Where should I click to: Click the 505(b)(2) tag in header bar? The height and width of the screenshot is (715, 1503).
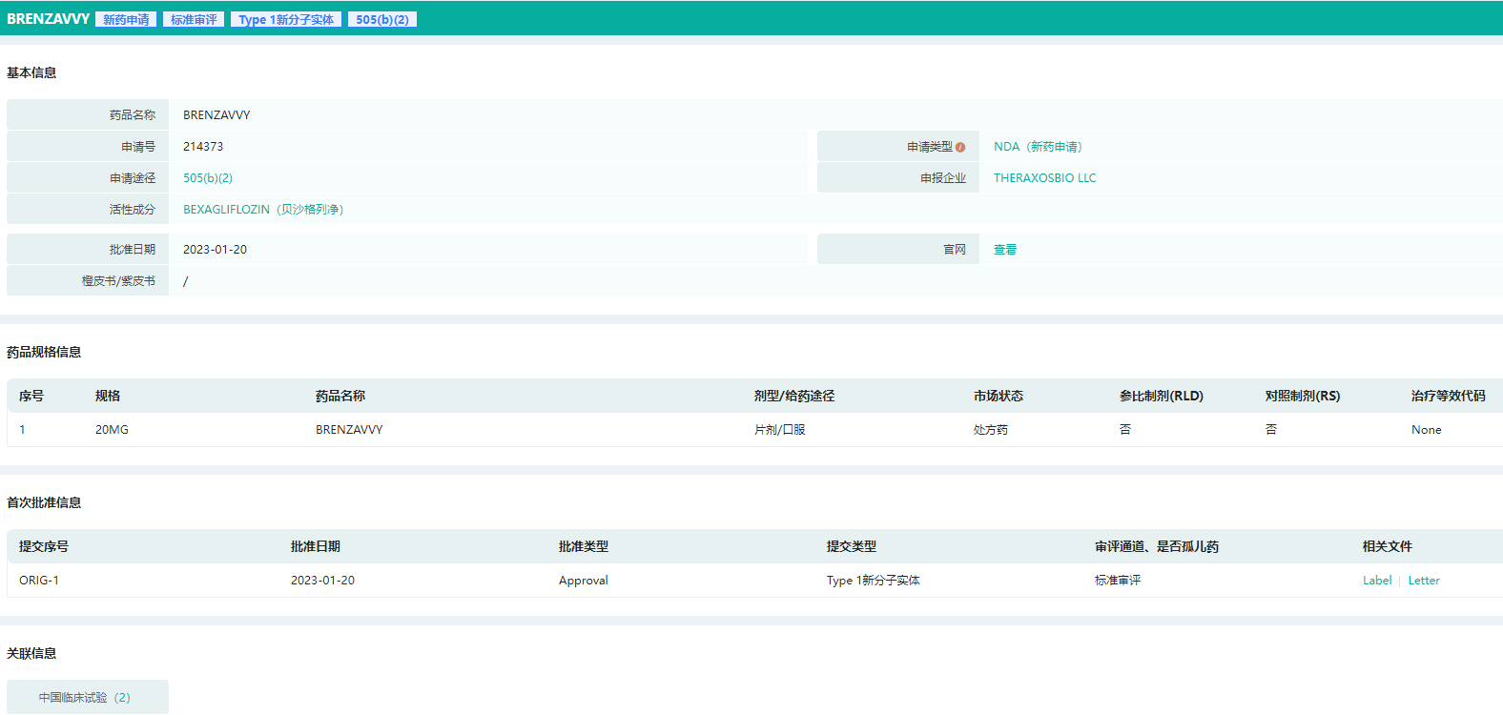click(x=382, y=19)
